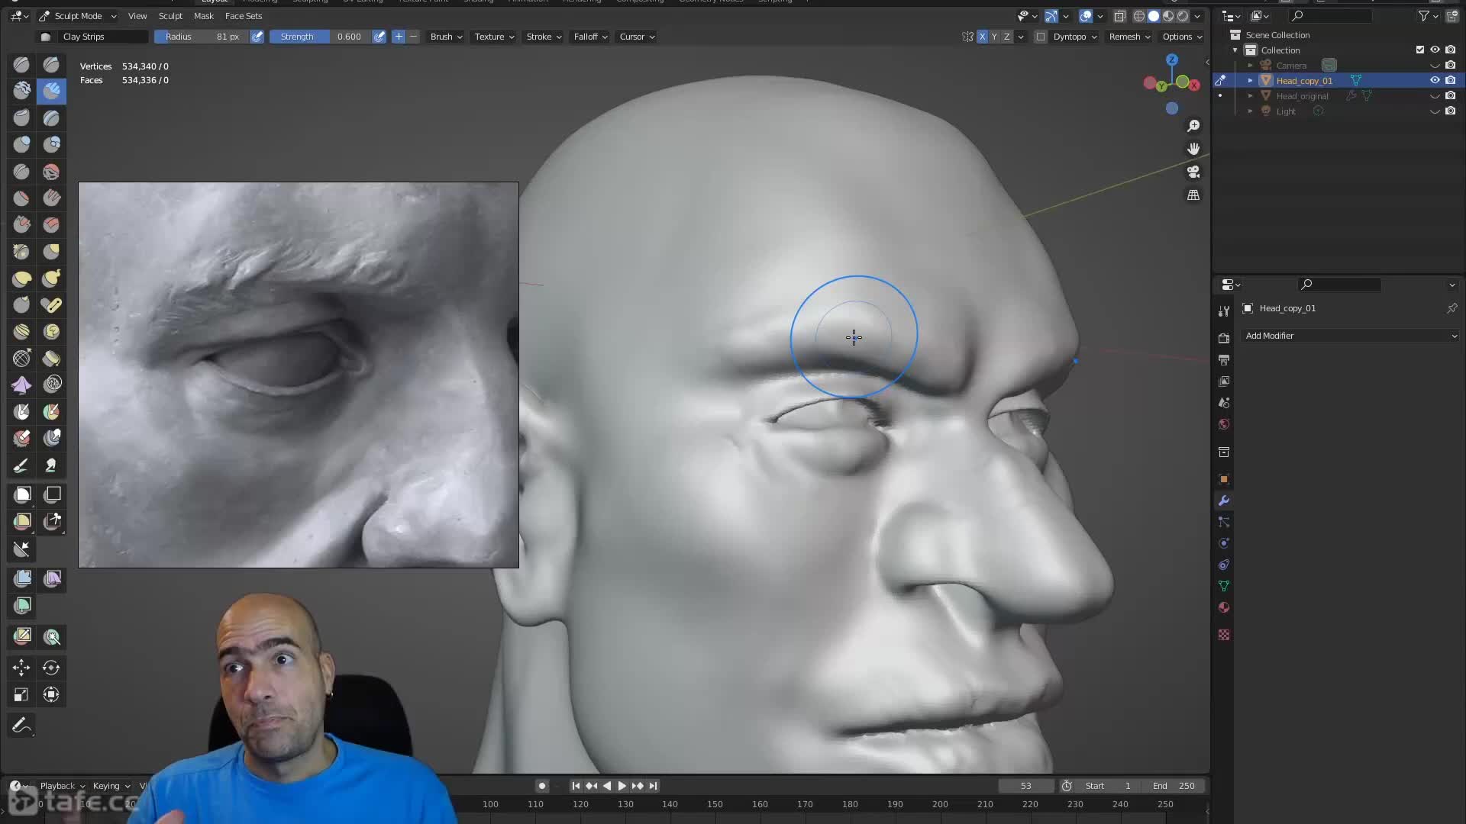The height and width of the screenshot is (824, 1466).
Task: Select the Move transform tool
Action: coord(21,668)
